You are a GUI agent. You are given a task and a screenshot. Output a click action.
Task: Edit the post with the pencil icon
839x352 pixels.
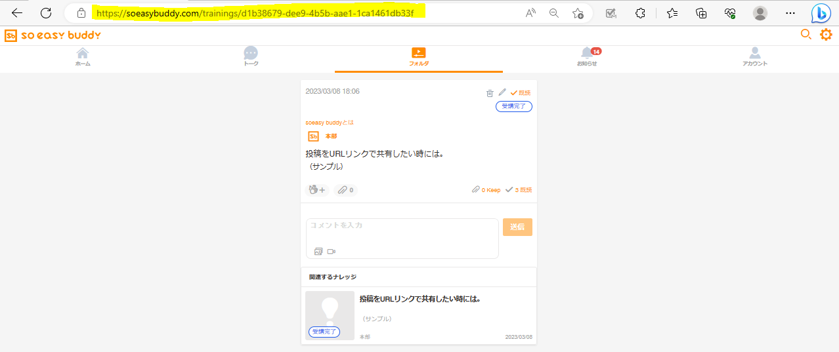(x=502, y=92)
